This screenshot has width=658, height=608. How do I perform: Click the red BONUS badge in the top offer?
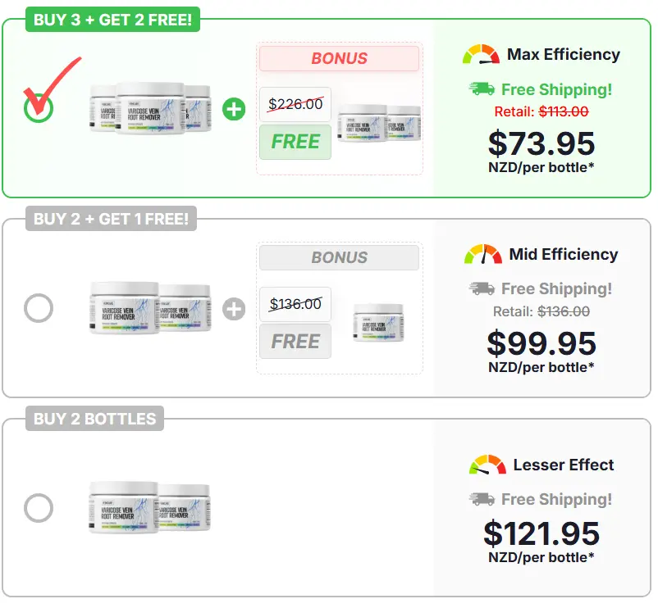tap(339, 58)
